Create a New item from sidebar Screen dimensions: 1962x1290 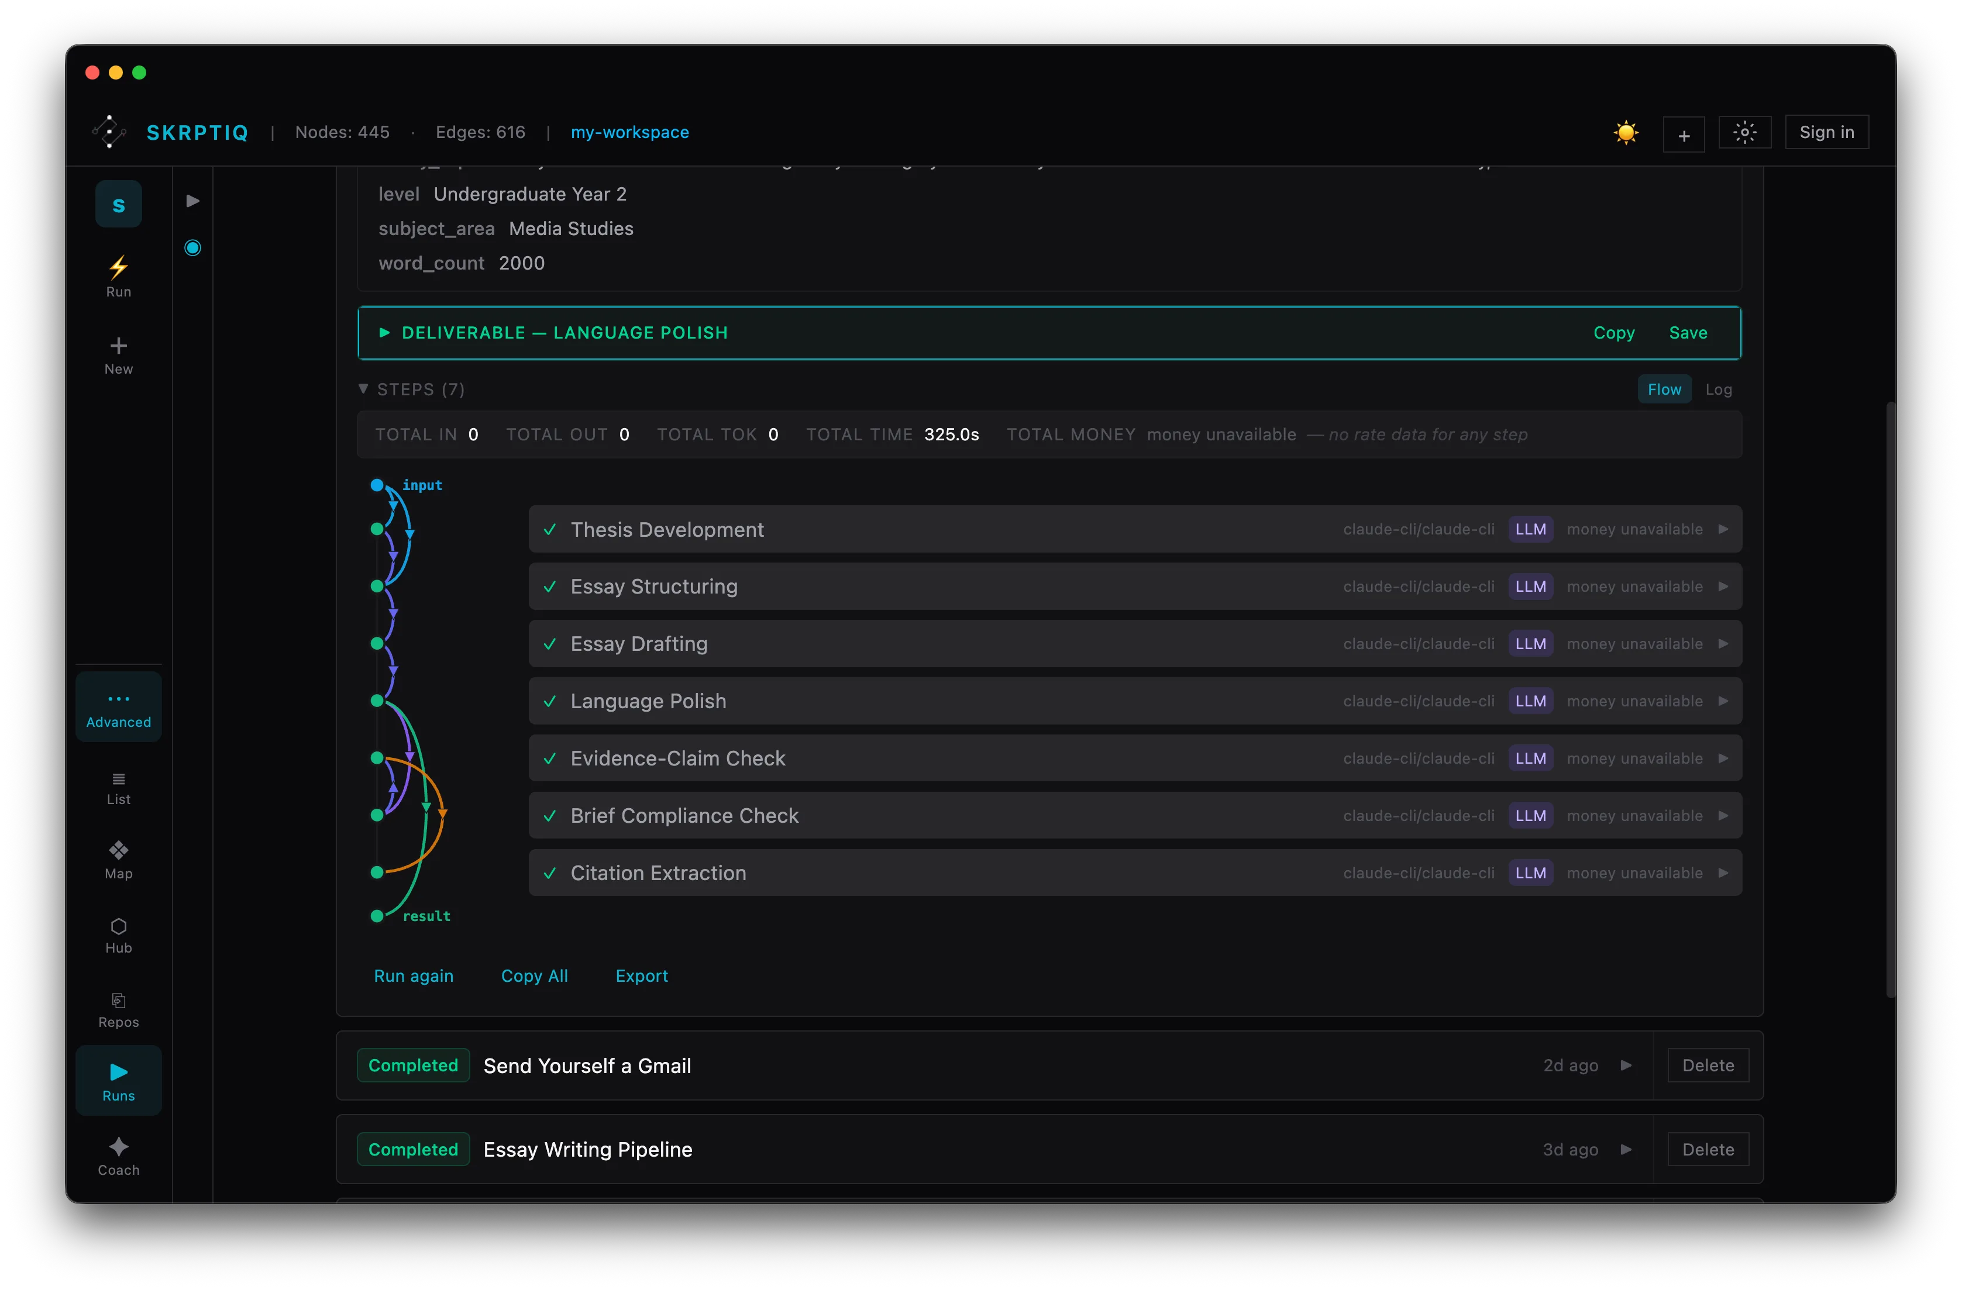[x=119, y=356]
